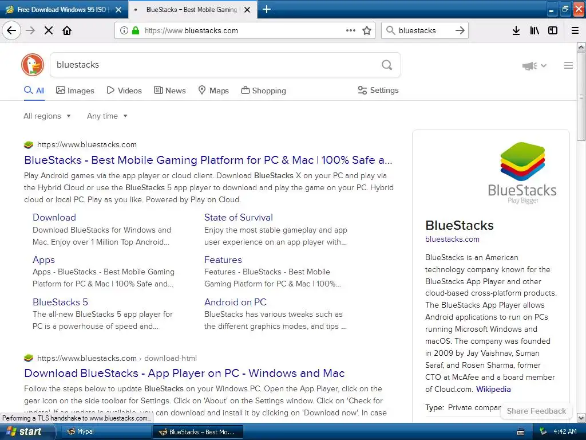Screen dimensions: 586x440
Task: Expand the Any time filter dropdown
Action: click(x=107, y=116)
